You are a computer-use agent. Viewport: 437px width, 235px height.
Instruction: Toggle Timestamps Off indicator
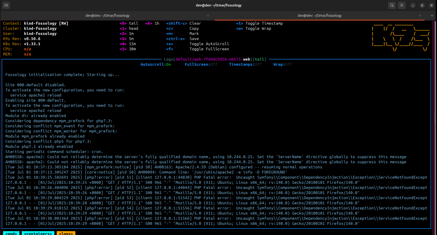tap(245, 65)
